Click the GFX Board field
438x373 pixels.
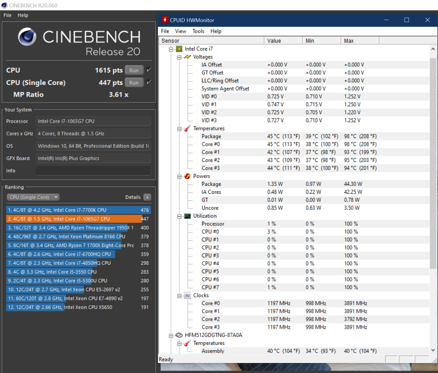[93, 158]
